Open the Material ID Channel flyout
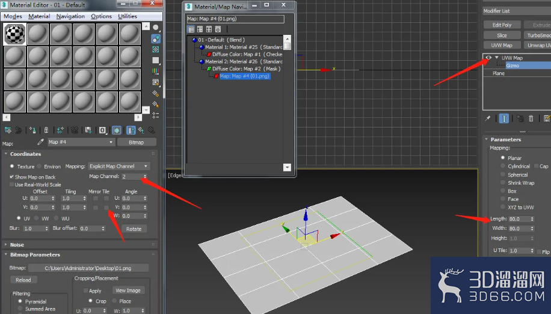Viewport: 551px width, 314px height. 102,131
